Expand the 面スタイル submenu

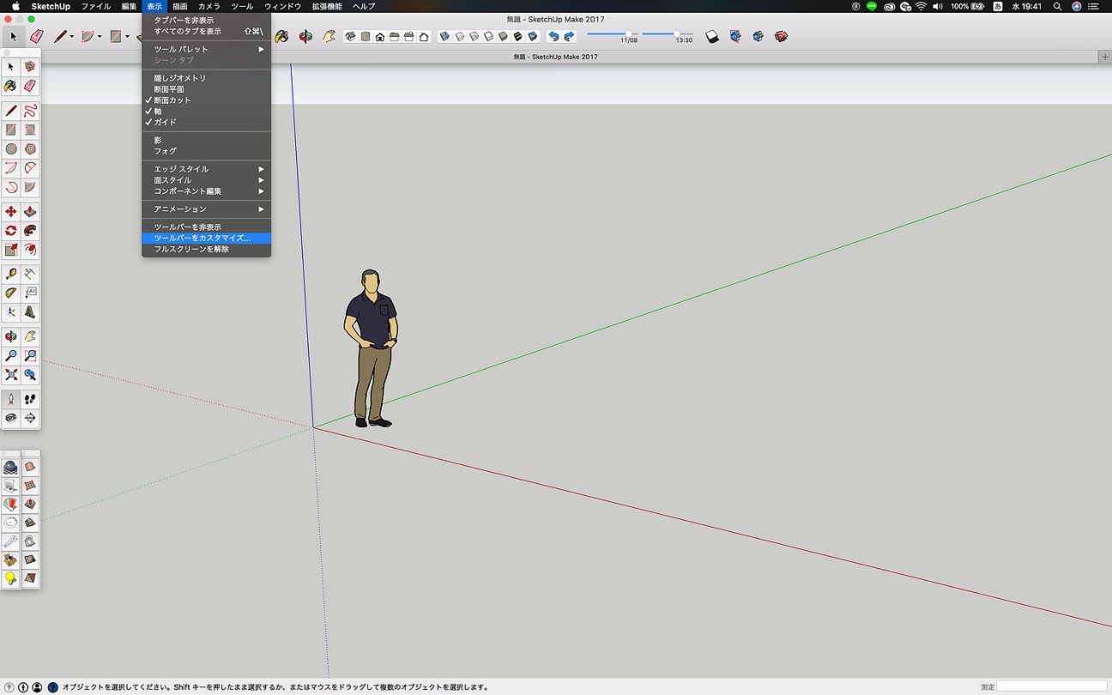click(x=206, y=180)
